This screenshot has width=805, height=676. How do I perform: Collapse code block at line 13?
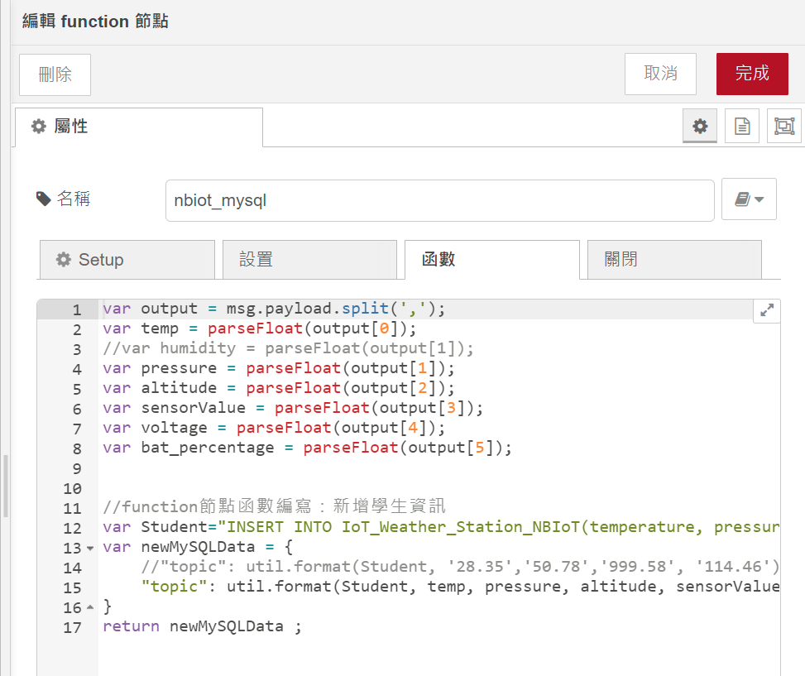[90, 549]
